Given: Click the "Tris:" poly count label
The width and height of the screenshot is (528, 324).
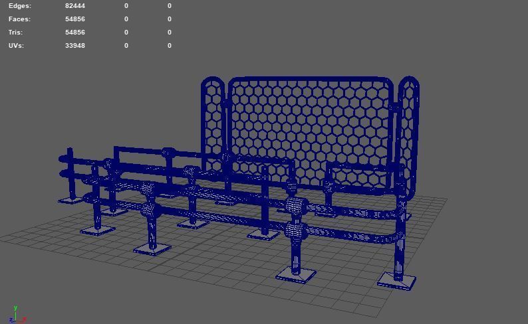Looking at the screenshot, I should pyautogui.click(x=15, y=33).
